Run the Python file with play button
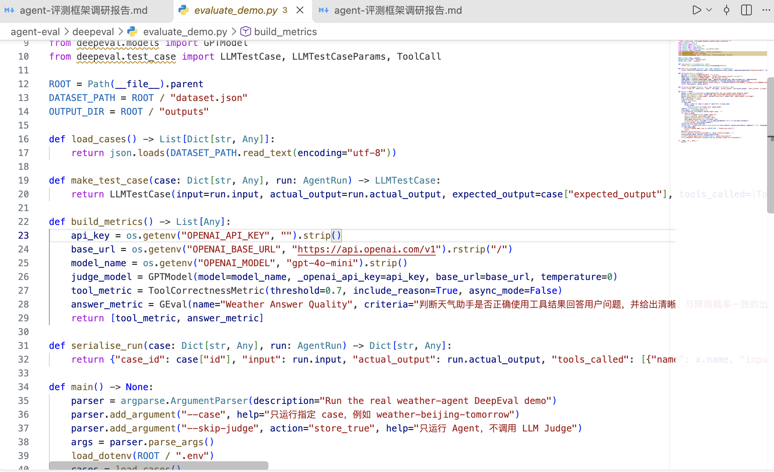 [x=697, y=10]
